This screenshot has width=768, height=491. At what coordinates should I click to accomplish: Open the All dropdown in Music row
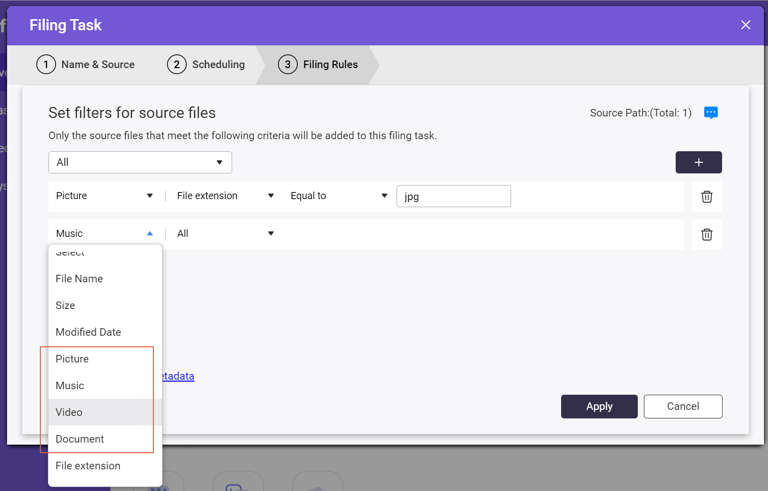click(225, 233)
